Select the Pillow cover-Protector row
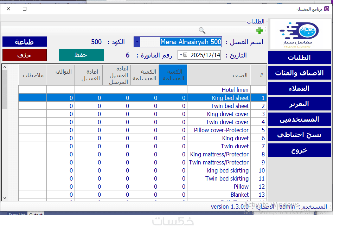This screenshot has height=230, width=346. pos(142,130)
